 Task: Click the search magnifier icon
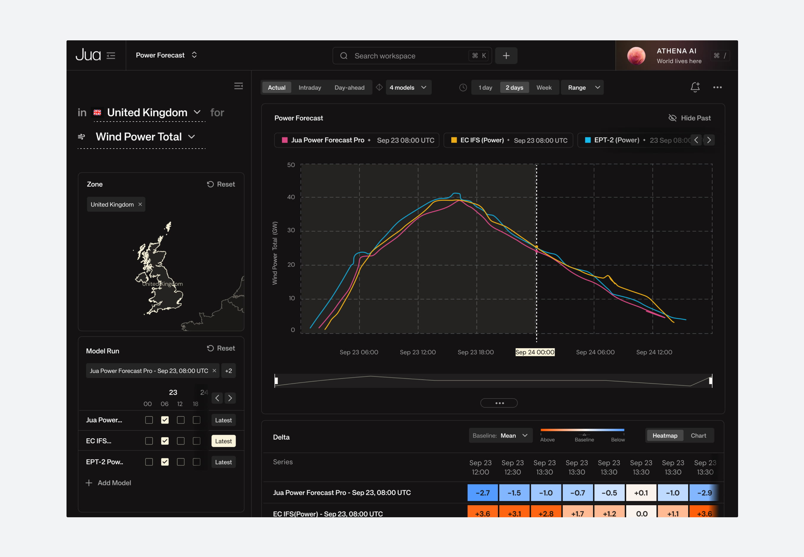344,56
